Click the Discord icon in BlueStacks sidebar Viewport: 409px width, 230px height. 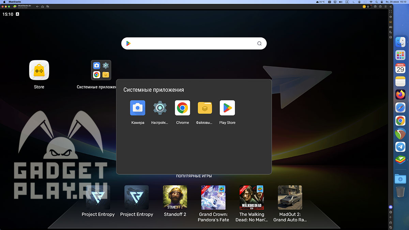coord(391,207)
